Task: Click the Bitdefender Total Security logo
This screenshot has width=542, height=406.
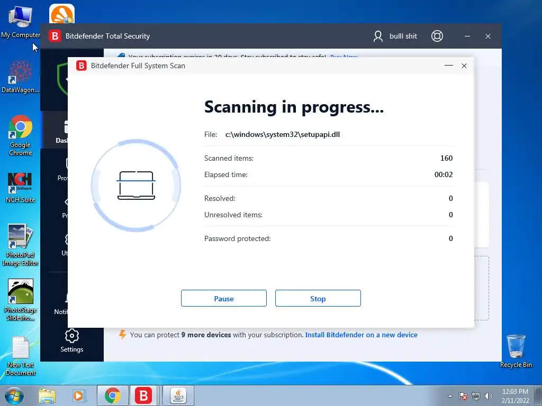Action: pyautogui.click(x=55, y=36)
